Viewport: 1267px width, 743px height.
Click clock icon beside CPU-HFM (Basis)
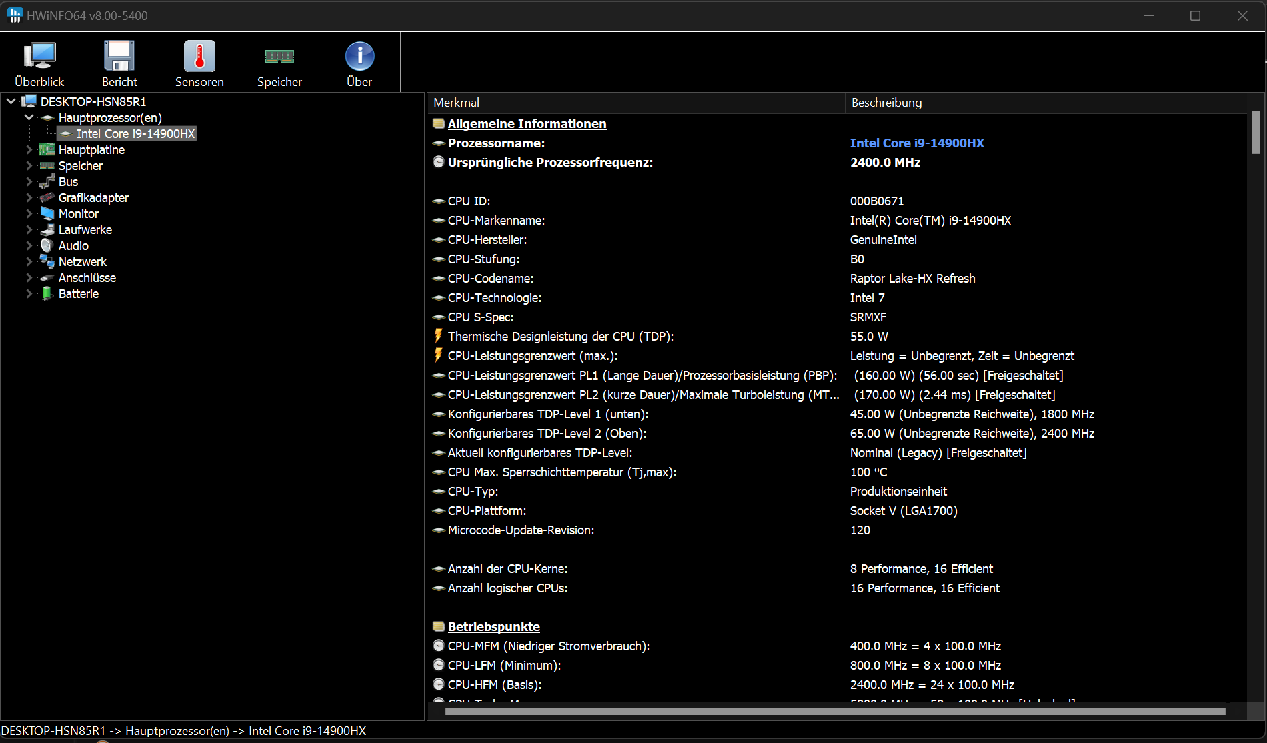[x=439, y=684]
